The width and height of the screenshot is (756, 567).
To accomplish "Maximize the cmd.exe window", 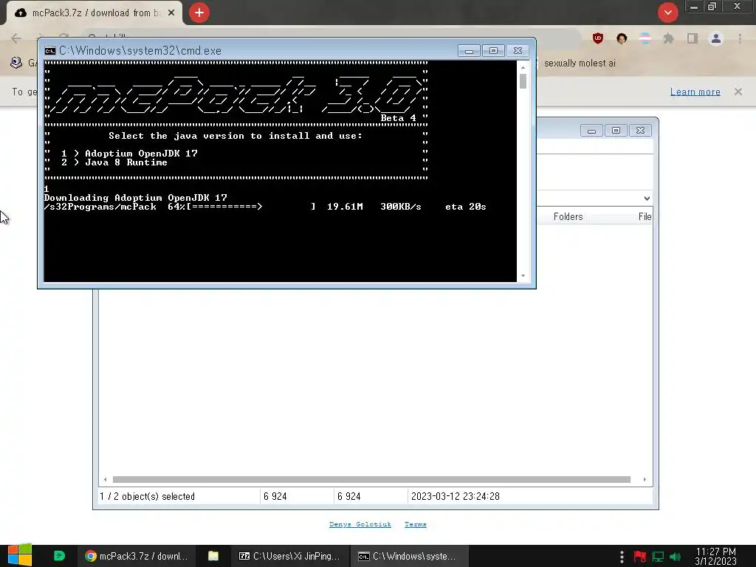I will tap(493, 51).
